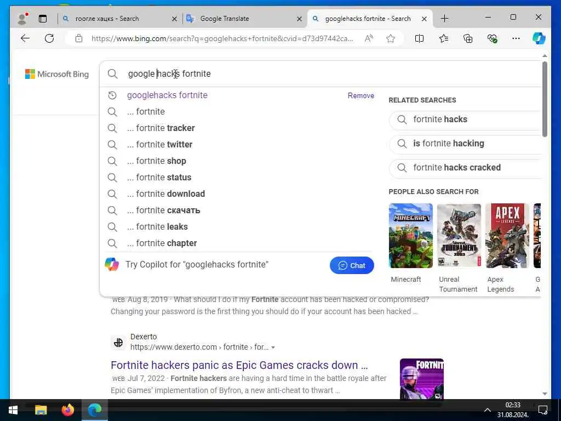This screenshot has height=421, width=561.
Task: Launch Firefox from taskbar
Action: point(67,410)
